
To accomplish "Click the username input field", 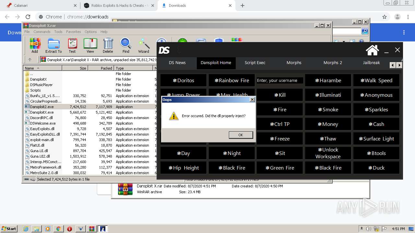I will [280, 80].
